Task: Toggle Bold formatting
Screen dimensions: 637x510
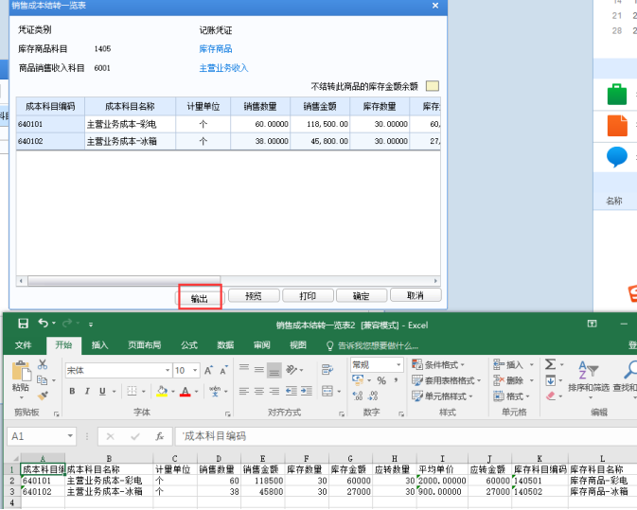Action: point(72,392)
